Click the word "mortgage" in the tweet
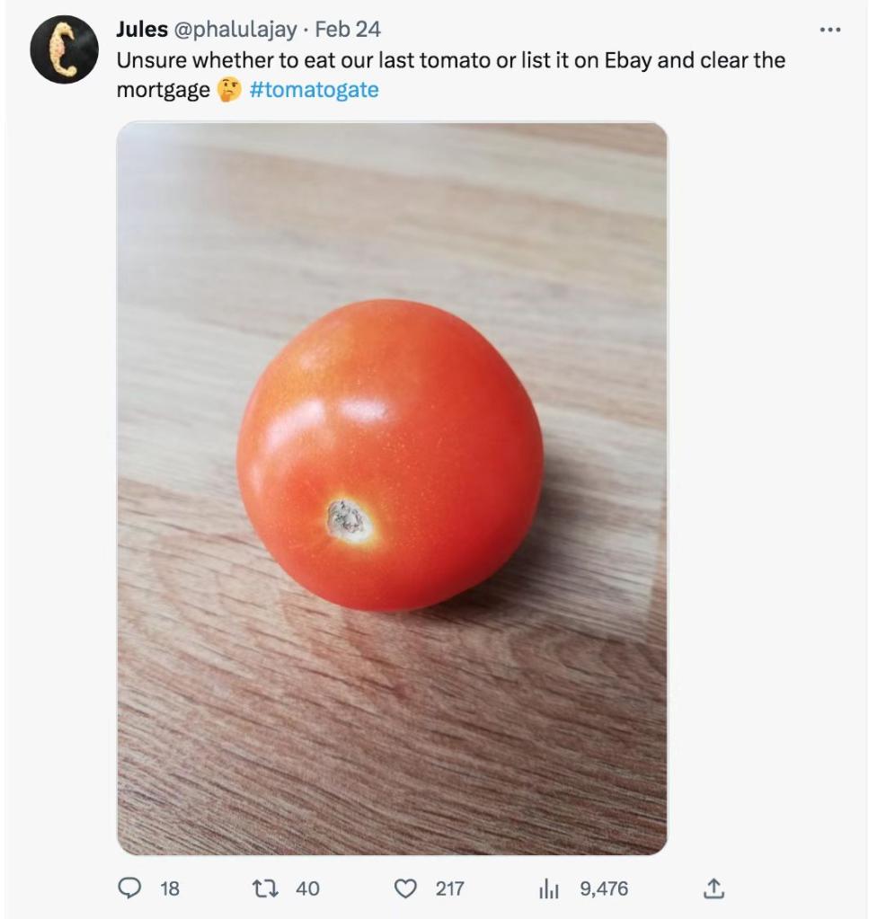Image resolution: width=869 pixels, height=919 pixels. click(x=163, y=90)
